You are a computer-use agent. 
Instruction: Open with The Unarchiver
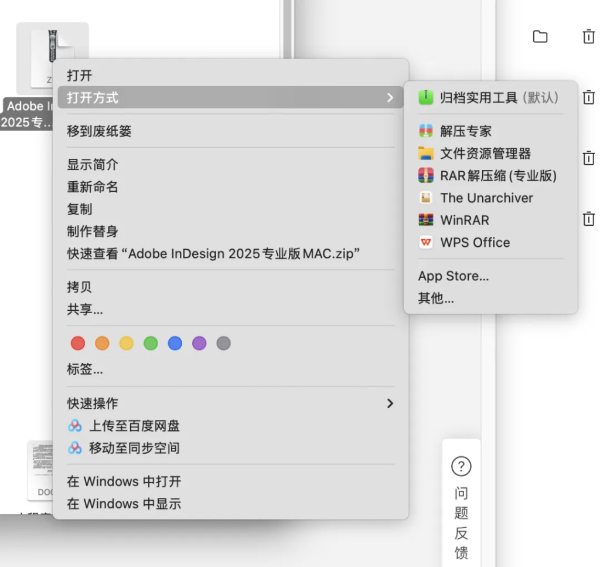(x=490, y=198)
